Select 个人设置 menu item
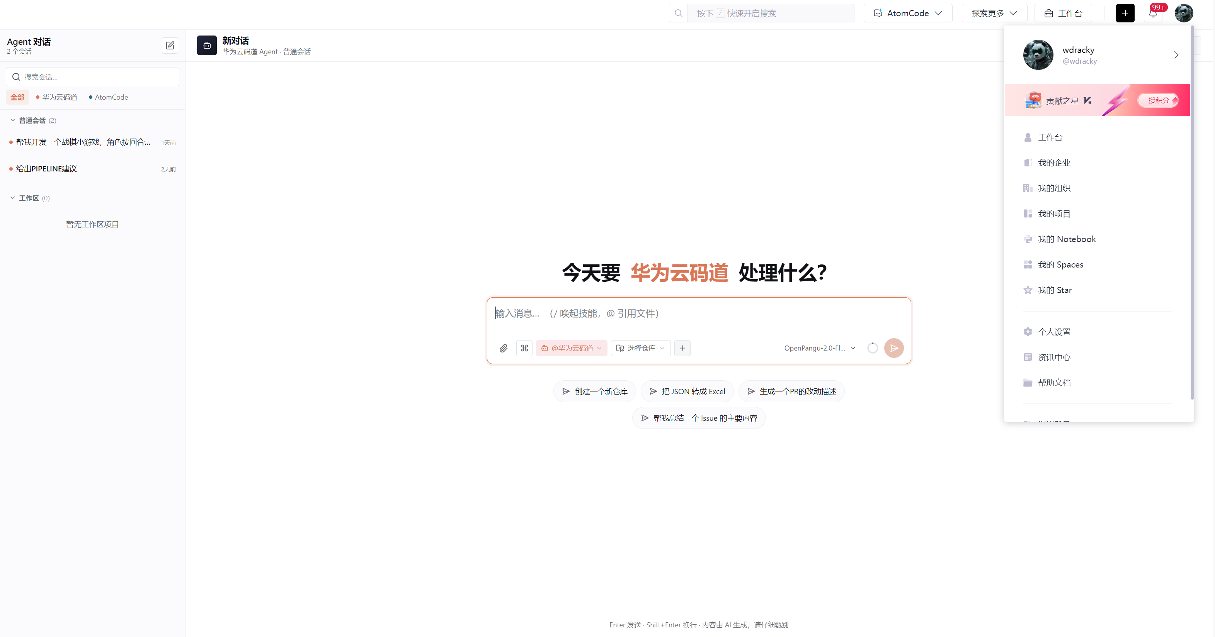This screenshot has width=1215, height=637. [1097, 332]
